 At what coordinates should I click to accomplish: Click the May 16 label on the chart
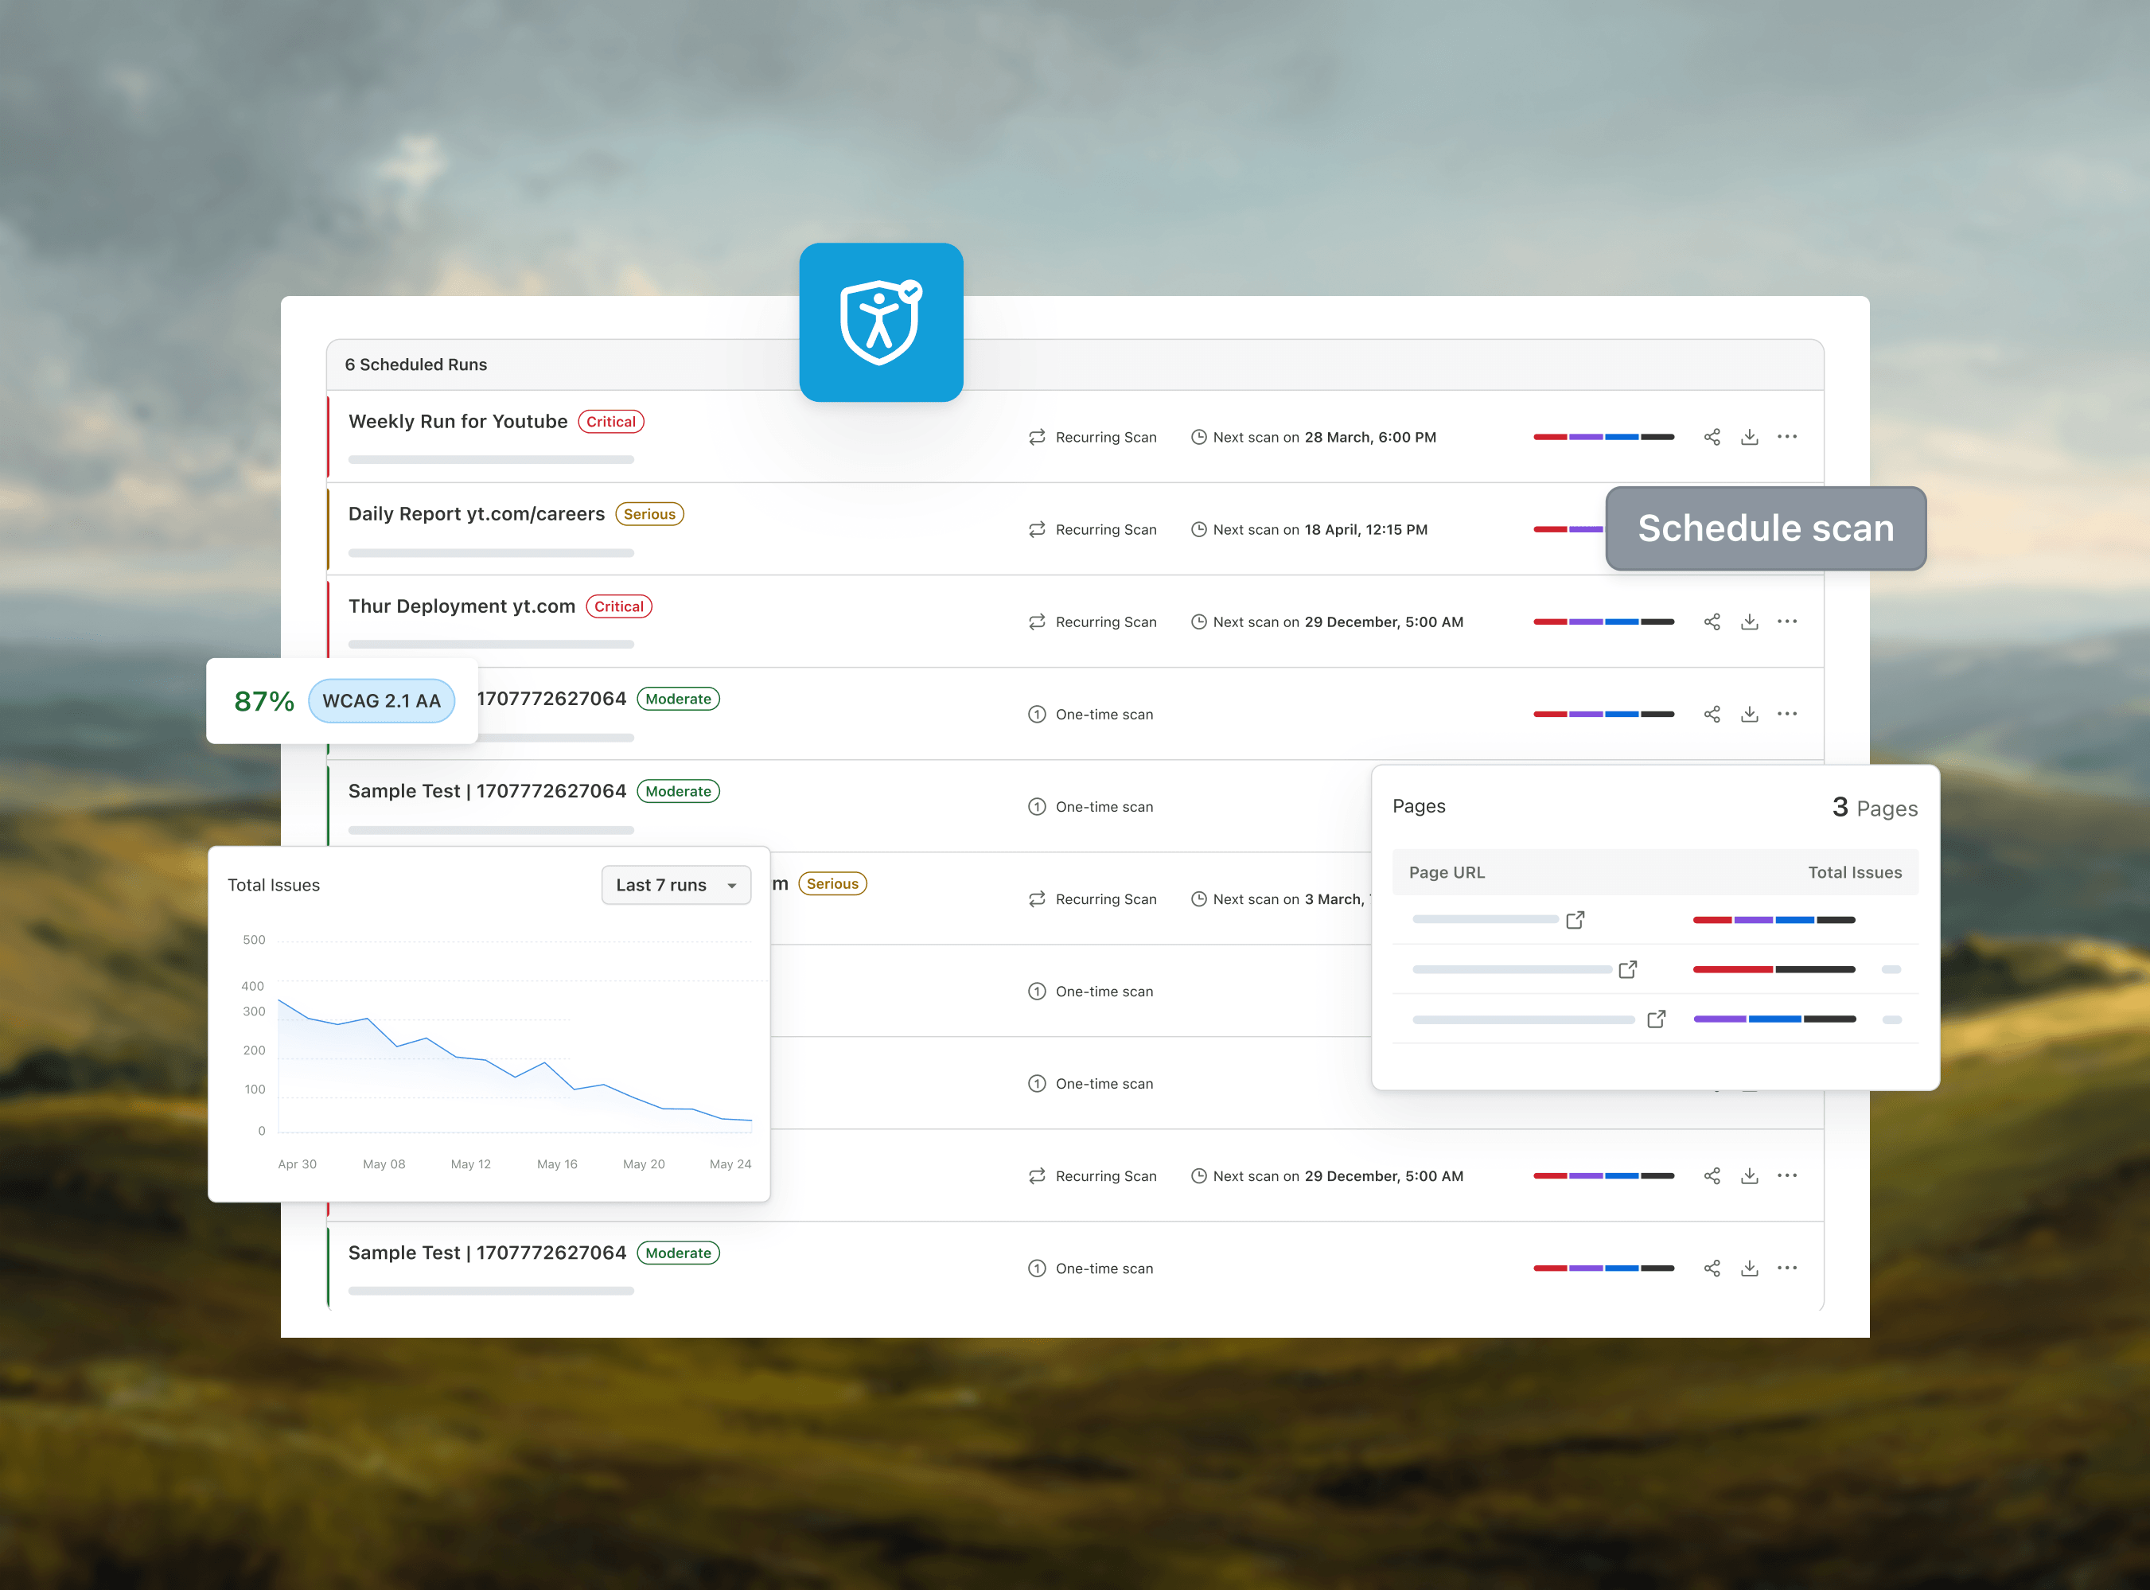[557, 1163]
